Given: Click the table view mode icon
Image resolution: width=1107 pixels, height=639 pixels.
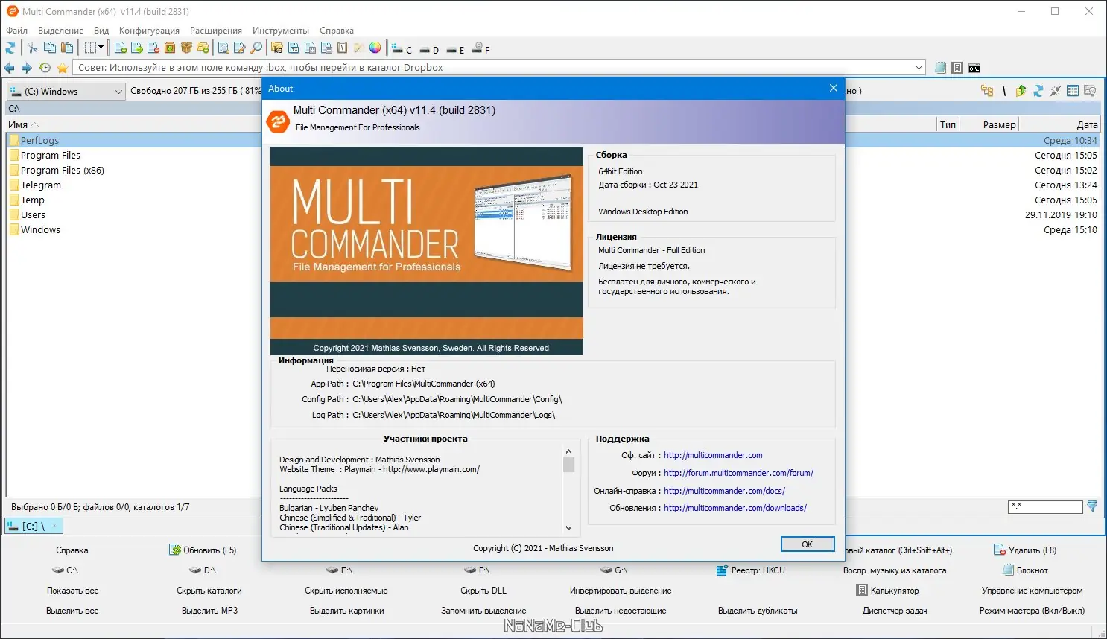Looking at the screenshot, I should point(1073,91).
